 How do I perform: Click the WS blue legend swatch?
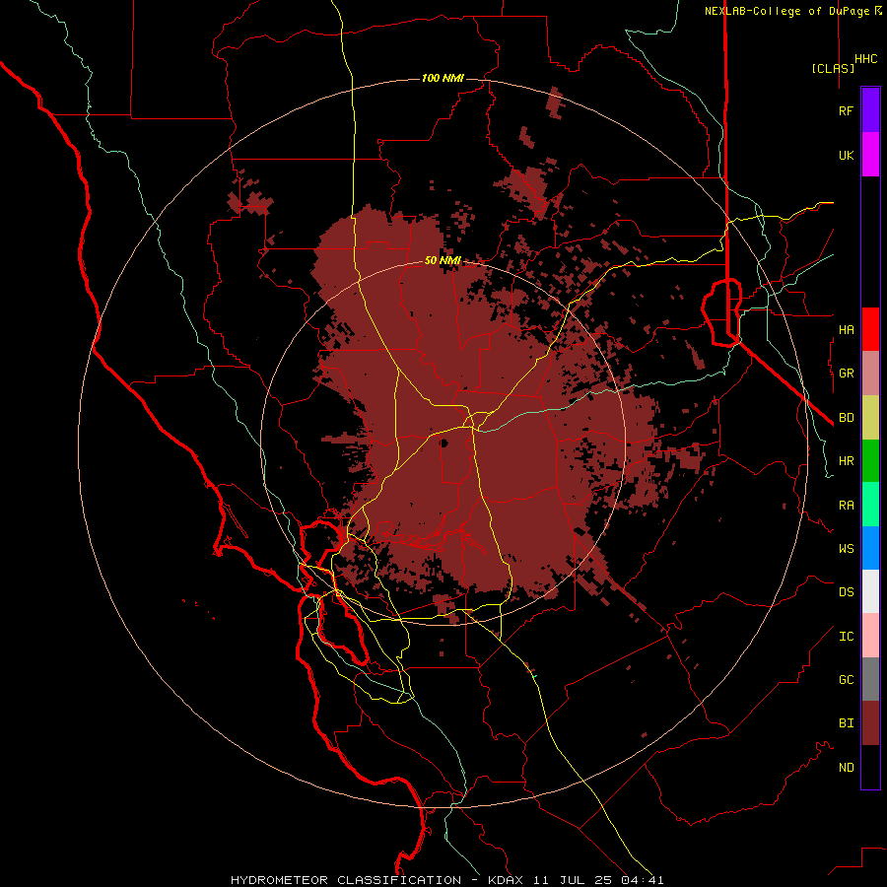[x=870, y=548]
